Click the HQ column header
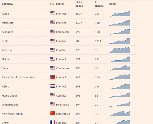Screen dimensions: 153x124 point(52,4)
